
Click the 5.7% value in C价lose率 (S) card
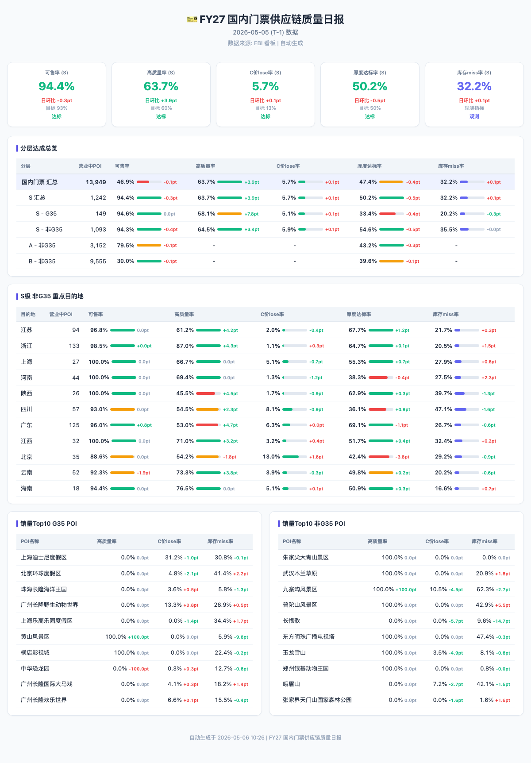[265, 86]
